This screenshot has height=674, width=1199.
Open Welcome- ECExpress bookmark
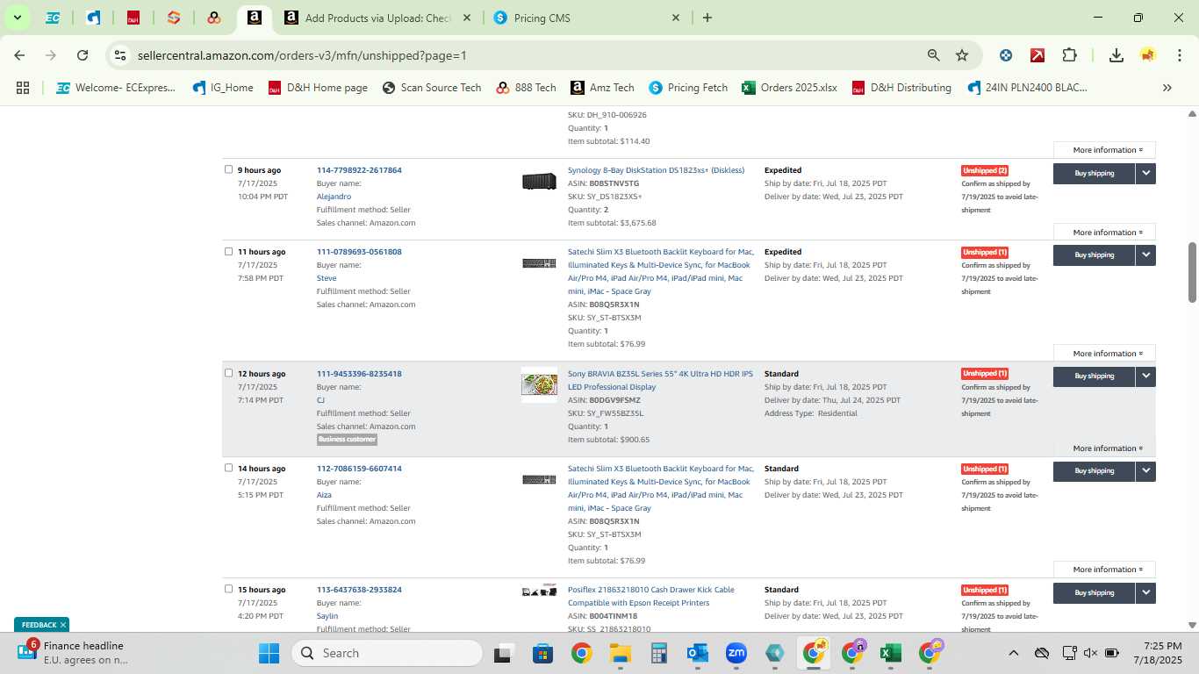[116, 88]
